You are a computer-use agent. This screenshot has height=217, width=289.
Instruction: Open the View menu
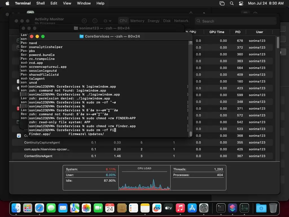coord(67,3)
